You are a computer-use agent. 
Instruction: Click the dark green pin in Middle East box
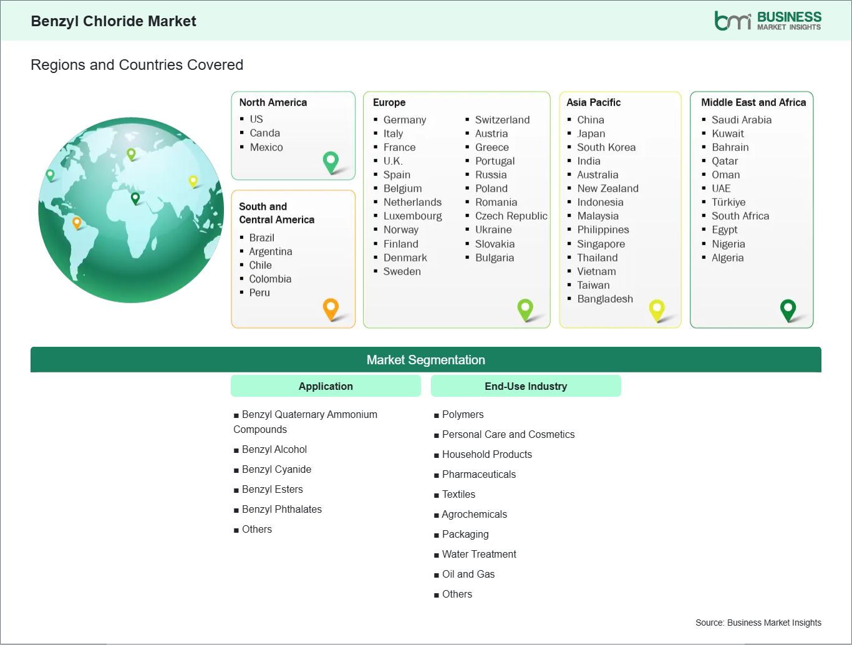click(x=788, y=309)
